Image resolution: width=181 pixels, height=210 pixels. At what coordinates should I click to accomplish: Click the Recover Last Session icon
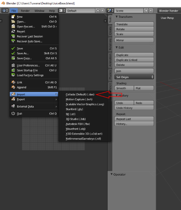[13, 36]
